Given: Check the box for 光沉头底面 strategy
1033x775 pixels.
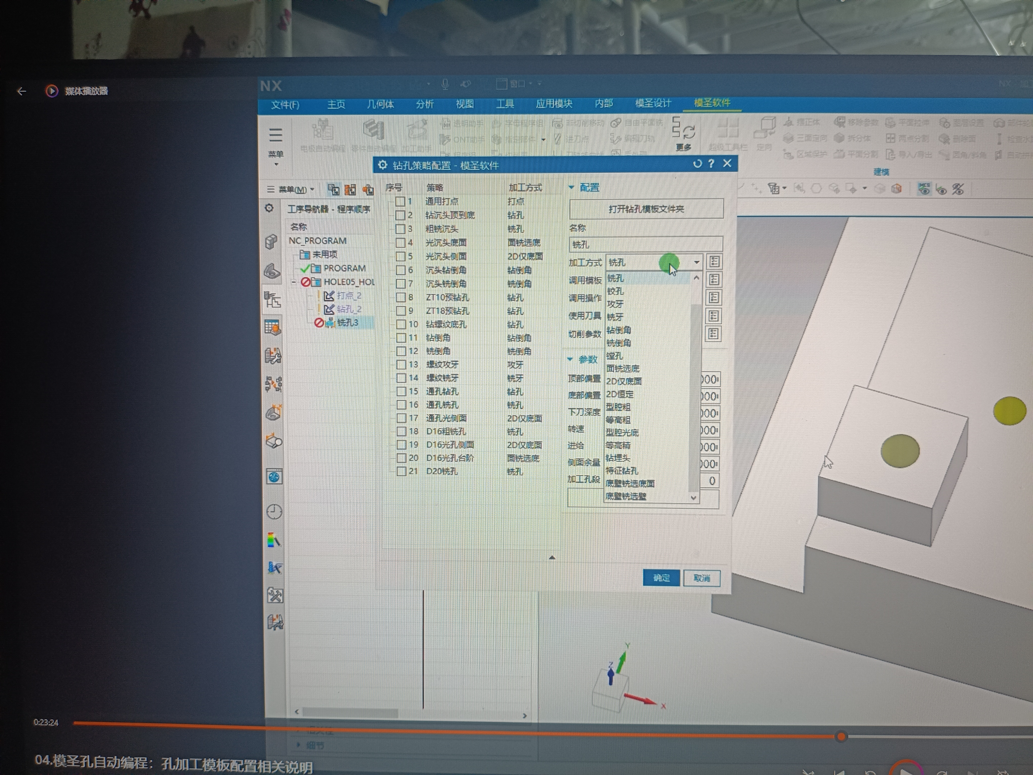Looking at the screenshot, I should 400,242.
